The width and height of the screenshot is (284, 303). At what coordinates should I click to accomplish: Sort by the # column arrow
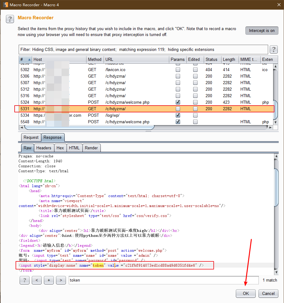point(29,59)
